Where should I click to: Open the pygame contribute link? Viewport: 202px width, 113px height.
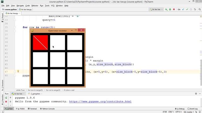click(x=100, y=101)
